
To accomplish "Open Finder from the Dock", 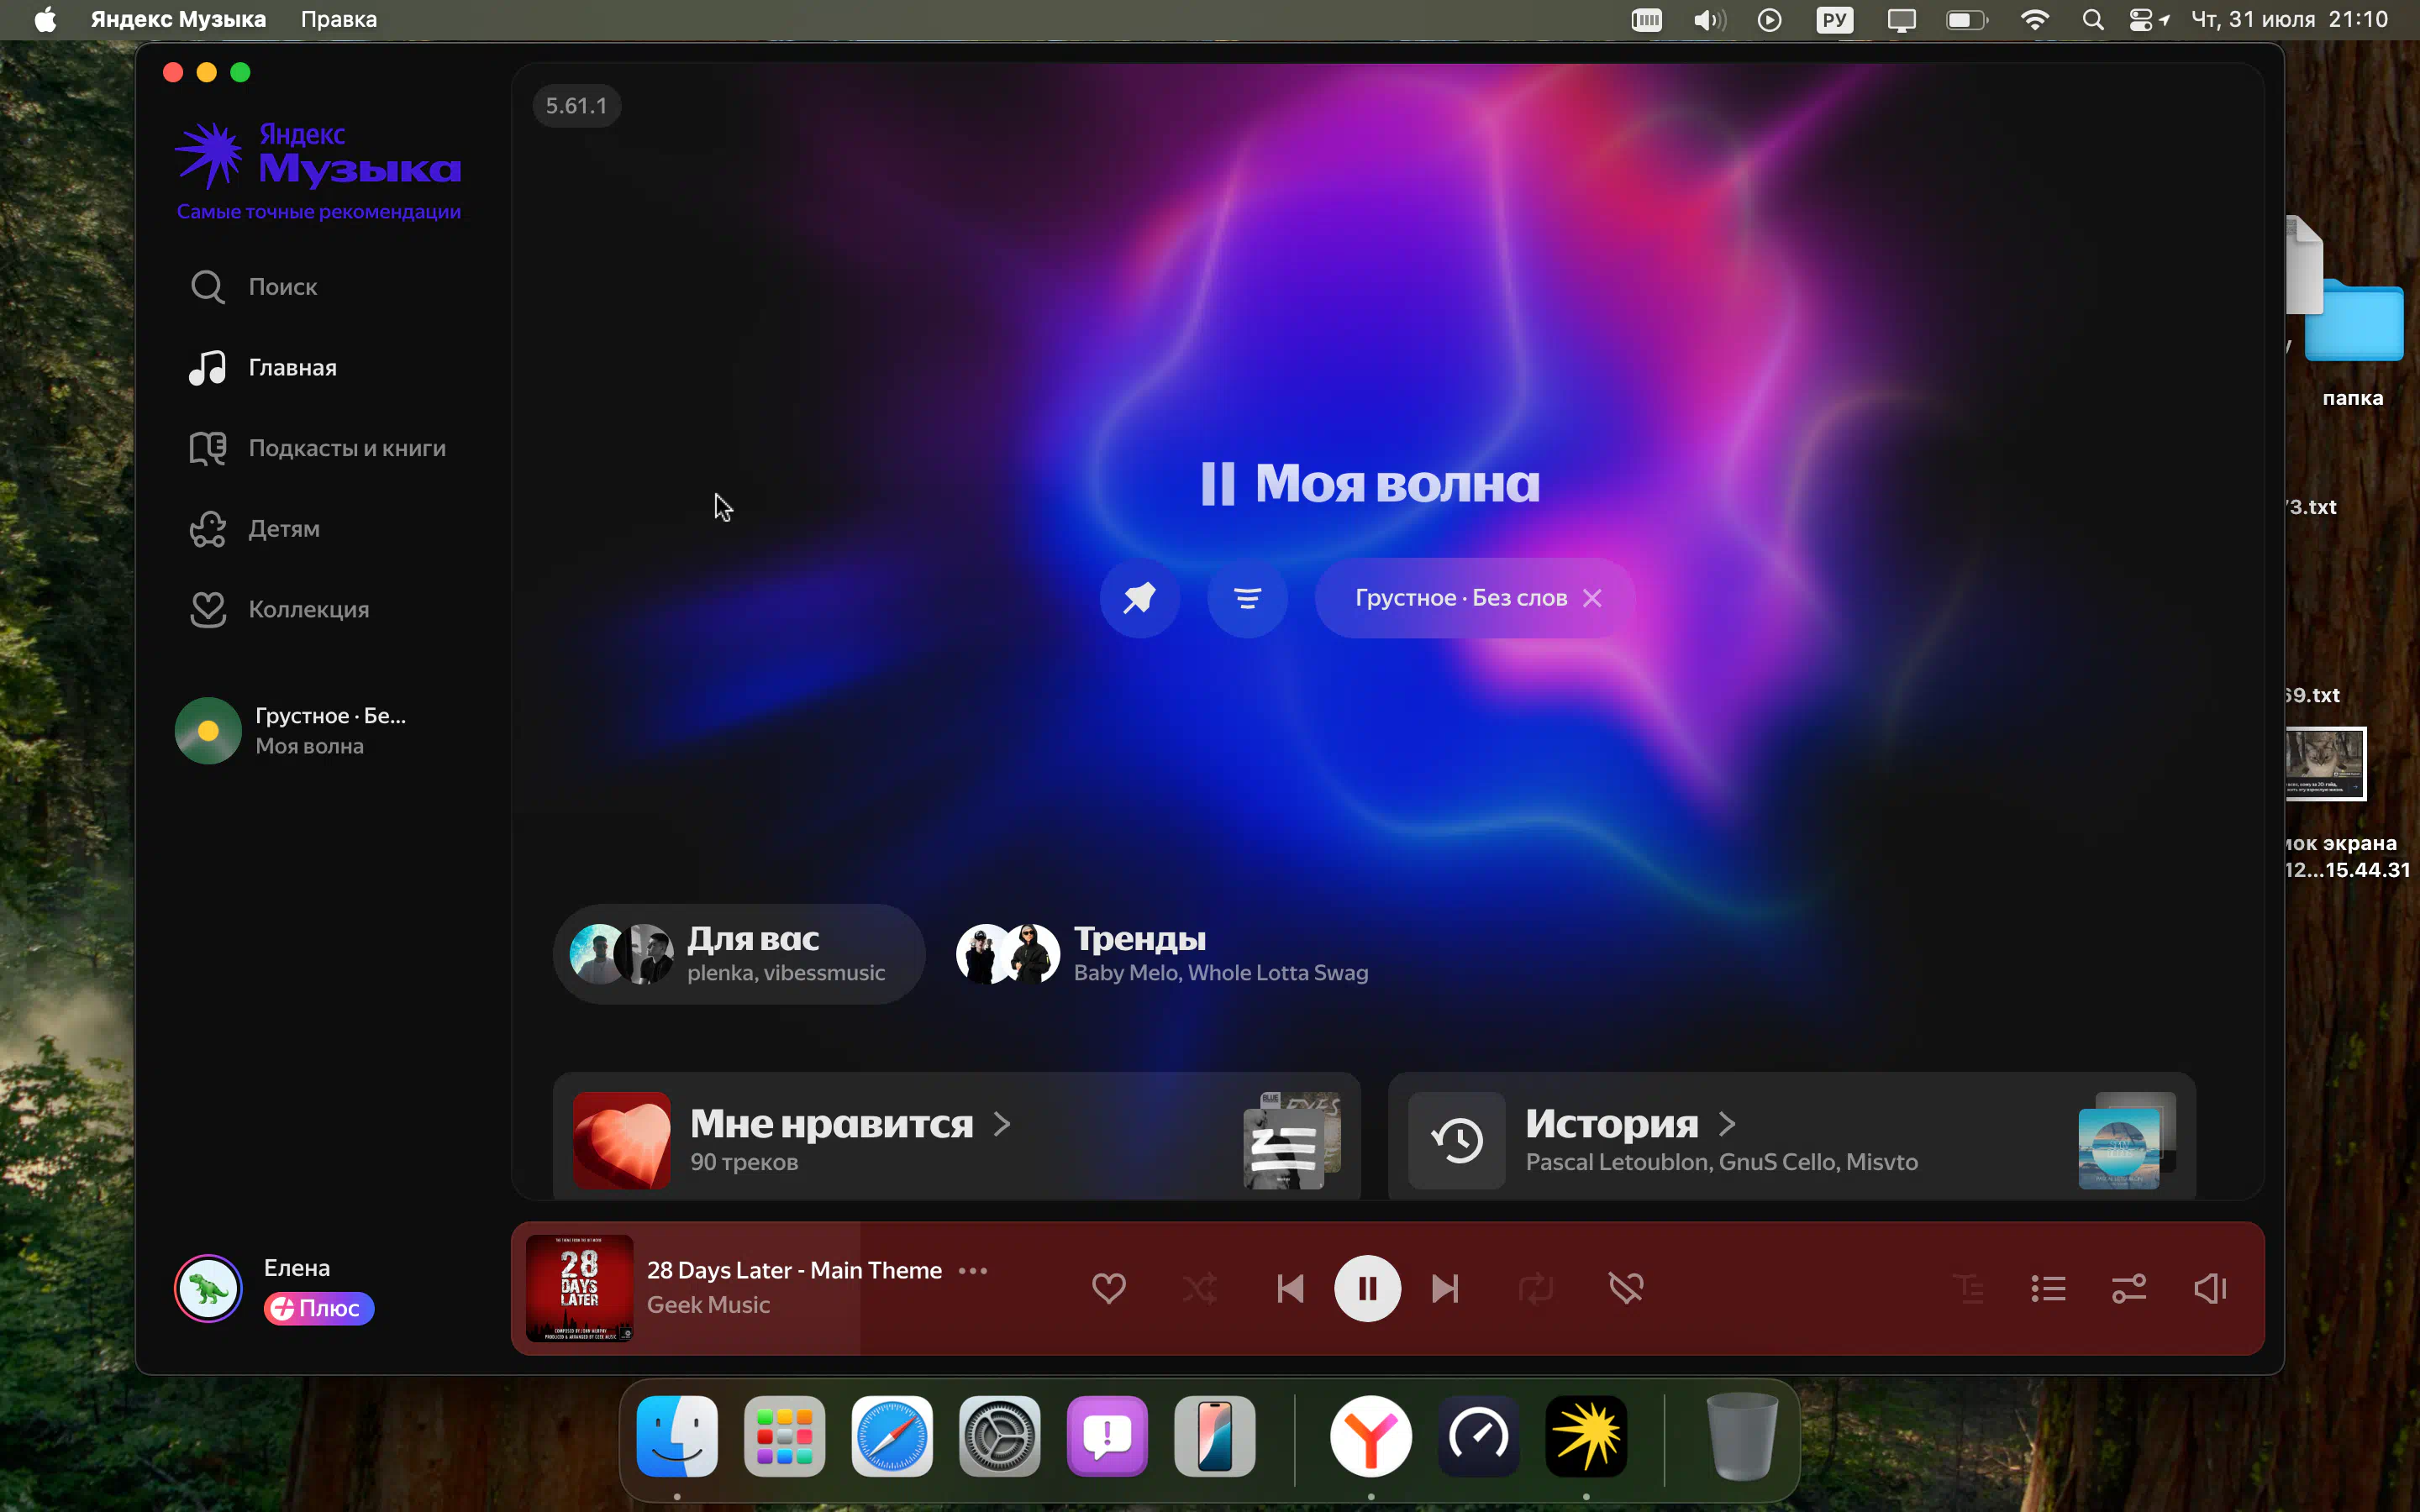I will pyautogui.click(x=677, y=1437).
